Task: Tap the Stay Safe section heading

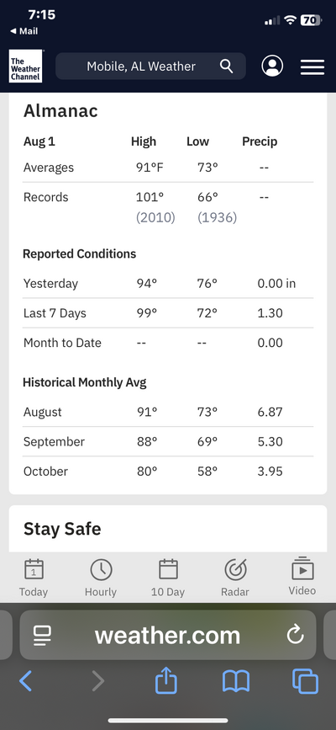Action: point(62,529)
